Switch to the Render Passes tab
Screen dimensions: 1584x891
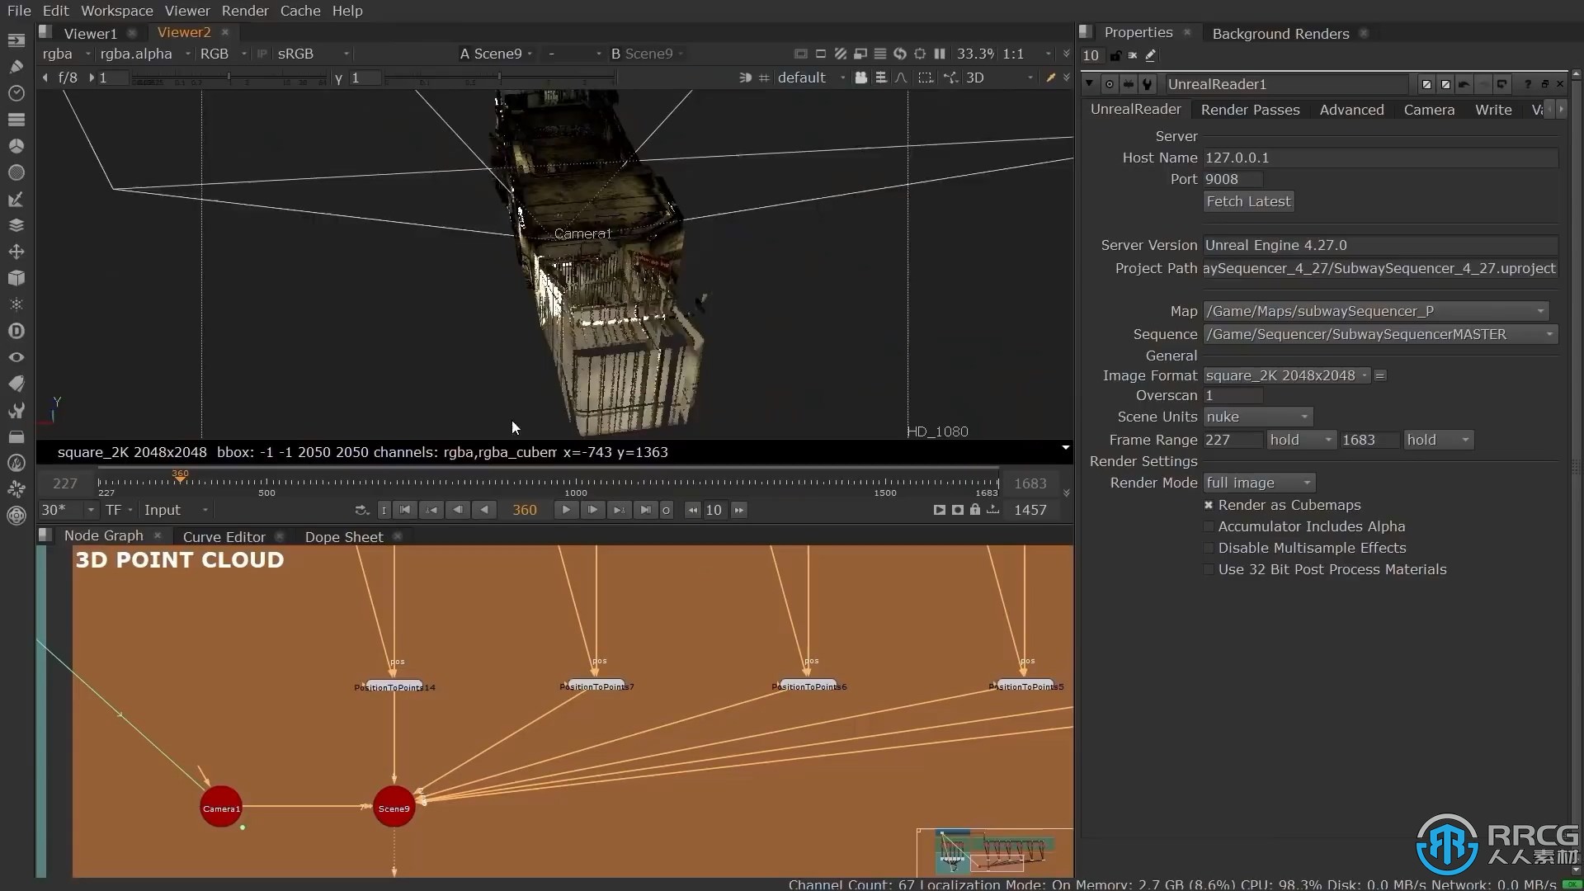pyautogui.click(x=1250, y=110)
